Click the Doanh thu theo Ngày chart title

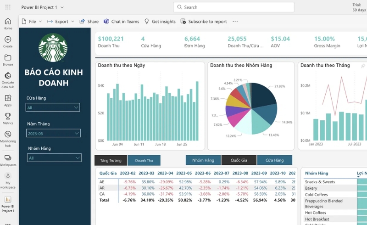[121, 65]
